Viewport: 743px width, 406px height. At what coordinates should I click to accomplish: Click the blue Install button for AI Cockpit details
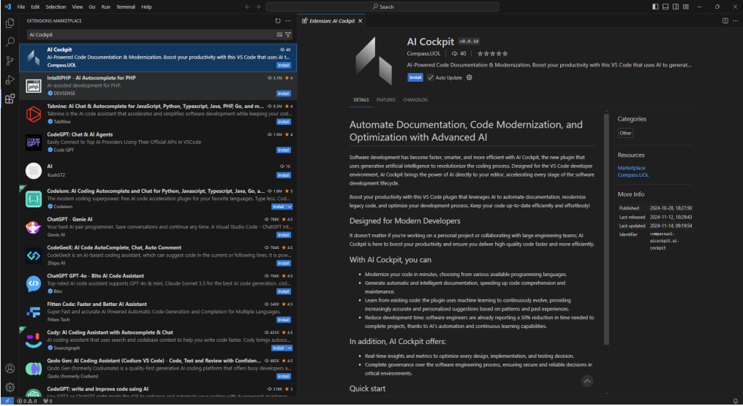415,77
